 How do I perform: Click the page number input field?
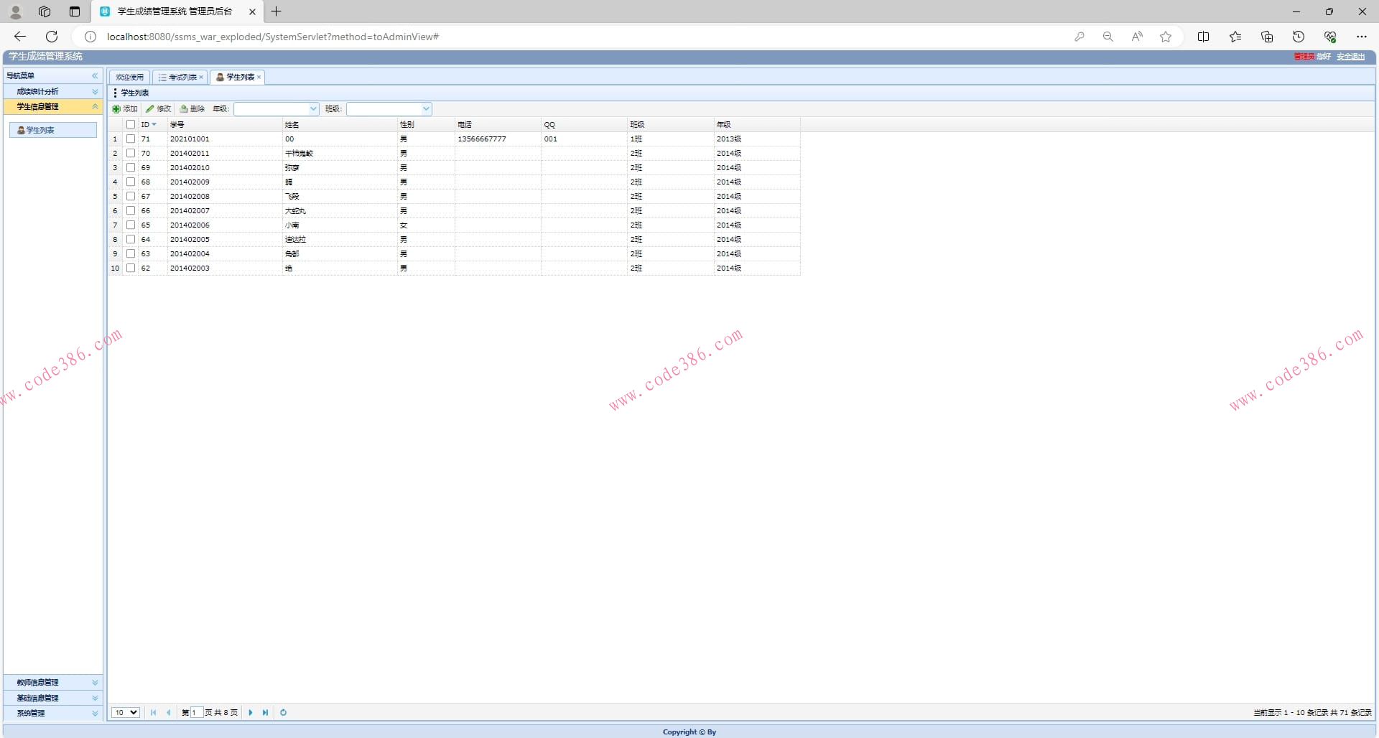(196, 713)
